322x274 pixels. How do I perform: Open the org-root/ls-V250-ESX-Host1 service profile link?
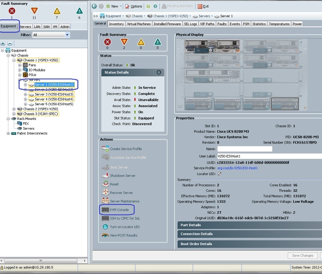237,168
